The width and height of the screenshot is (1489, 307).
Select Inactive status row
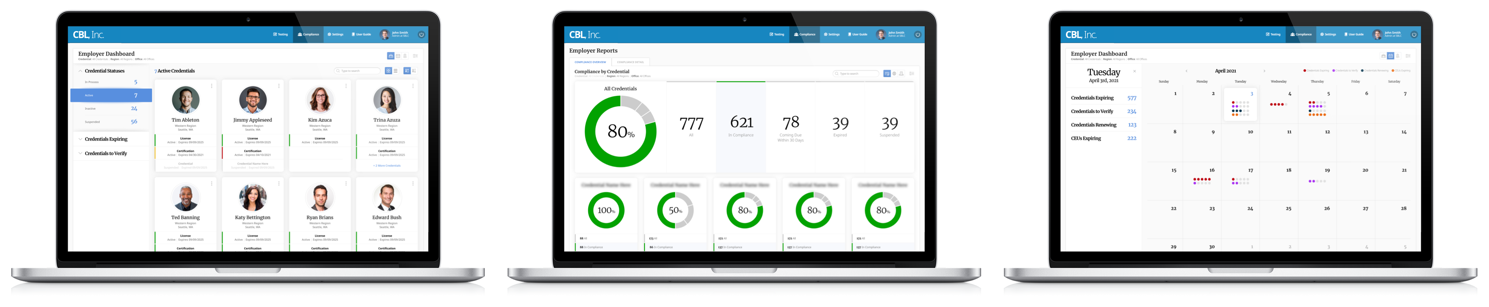tap(111, 108)
